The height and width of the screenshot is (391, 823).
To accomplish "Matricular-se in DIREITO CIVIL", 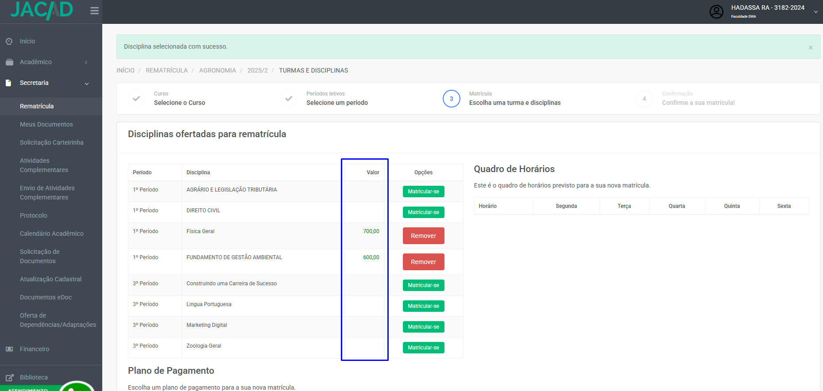I will (424, 212).
